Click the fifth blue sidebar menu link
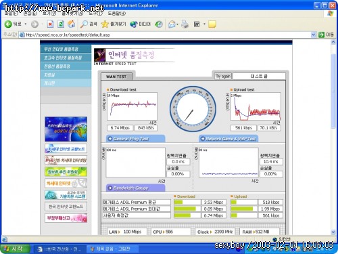Image resolution: width=338 pixels, height=254 pixels. (66, 83)
